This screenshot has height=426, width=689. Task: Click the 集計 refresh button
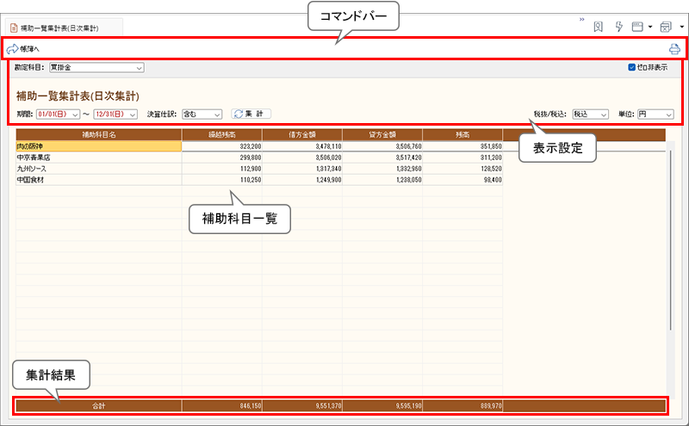tap(251, 114)
